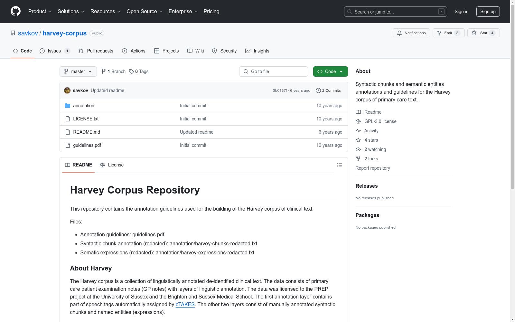Open the green Code dropdown
The image size is (515, 322).
point(331,71)
